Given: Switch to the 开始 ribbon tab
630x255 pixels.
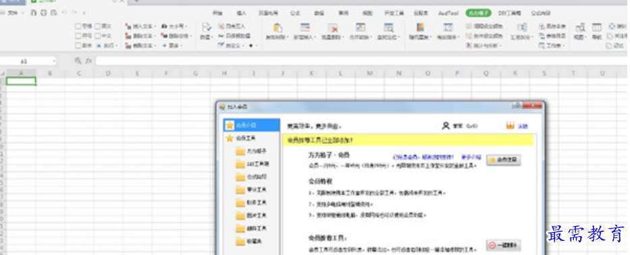Looking at the screenshot, I should [217, 13].
